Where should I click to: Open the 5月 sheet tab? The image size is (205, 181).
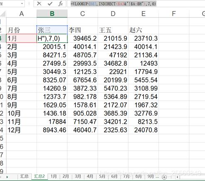(x=102, y=176)
